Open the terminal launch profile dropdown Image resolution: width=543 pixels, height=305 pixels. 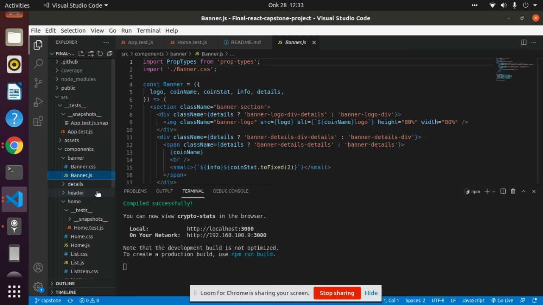click(494, 191)
